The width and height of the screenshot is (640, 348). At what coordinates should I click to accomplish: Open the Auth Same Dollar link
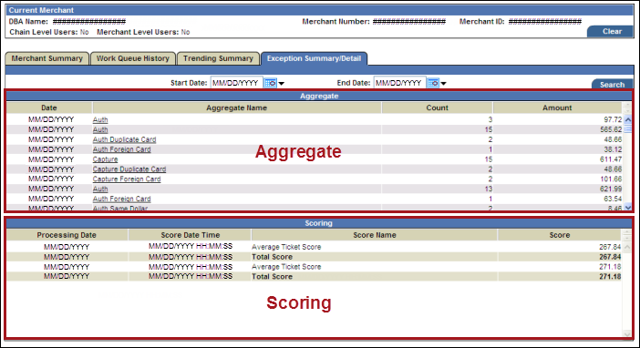[x=120, y=208]
